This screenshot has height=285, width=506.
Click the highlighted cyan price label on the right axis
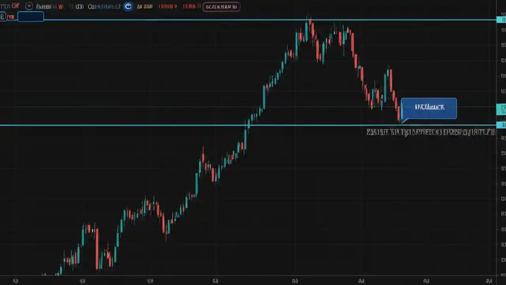point(501,125)
